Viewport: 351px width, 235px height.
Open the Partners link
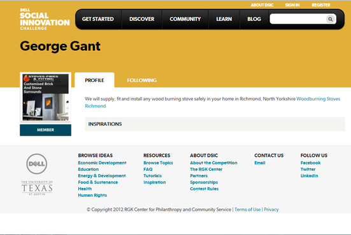click(x=199, y=176)
